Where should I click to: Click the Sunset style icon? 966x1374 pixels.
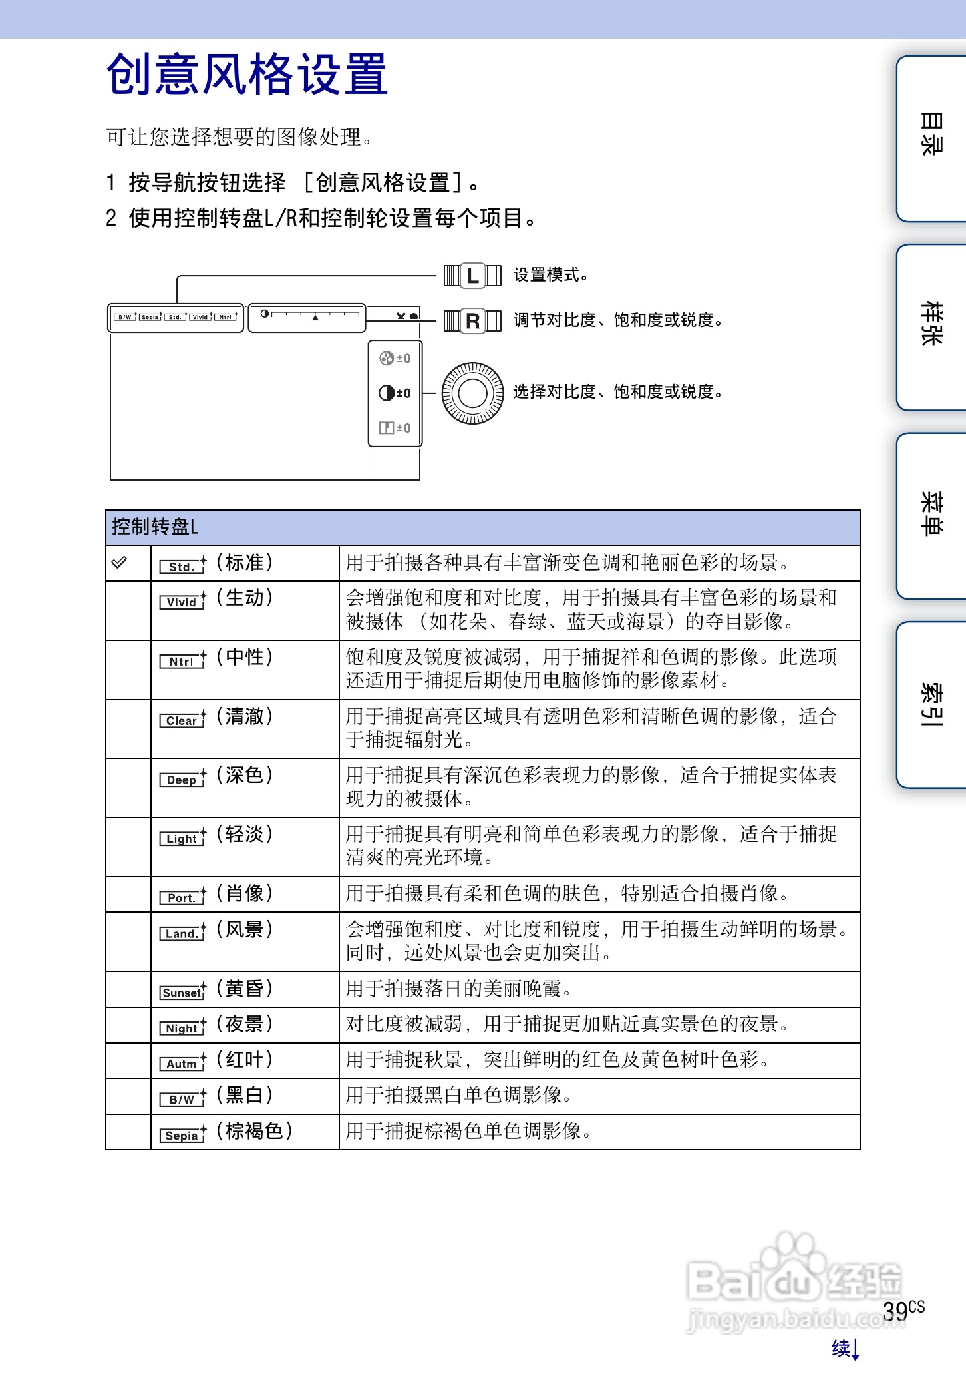pos(183,992)
